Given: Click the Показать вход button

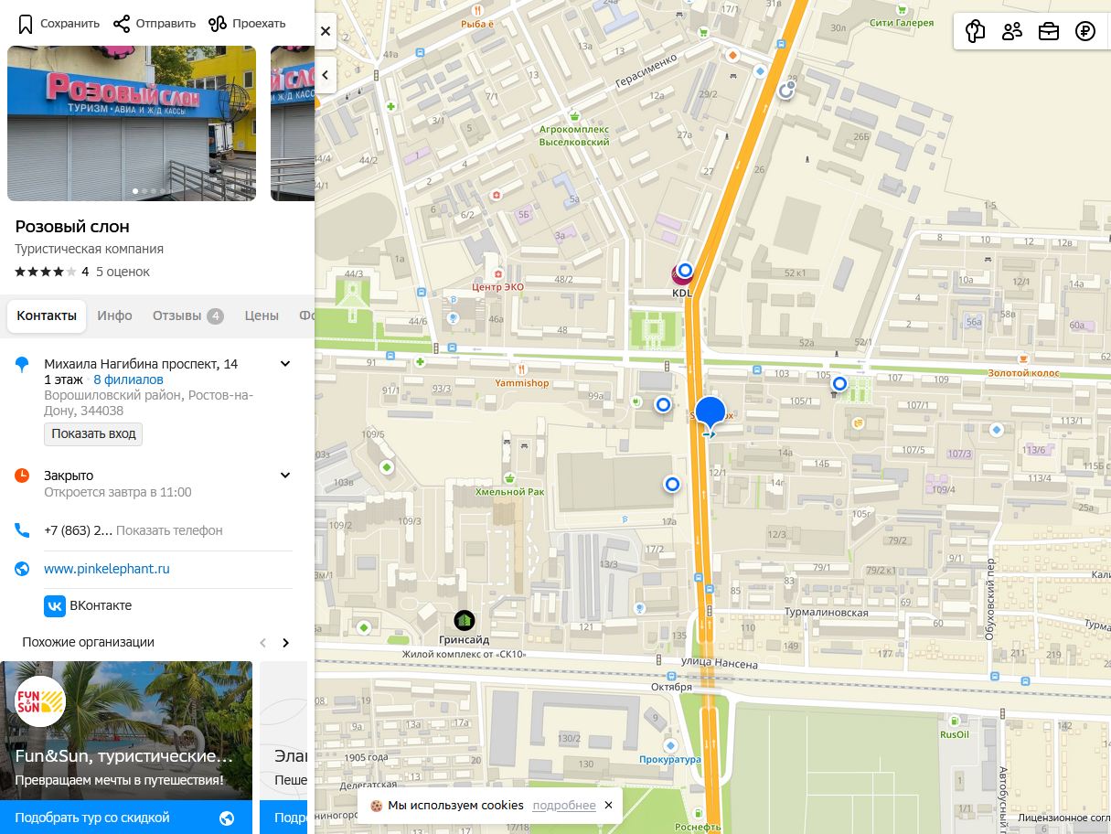Looking at the screenshot, I should [93, 433].
